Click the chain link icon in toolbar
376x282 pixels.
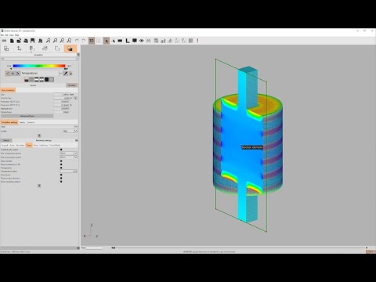point(4,41)
